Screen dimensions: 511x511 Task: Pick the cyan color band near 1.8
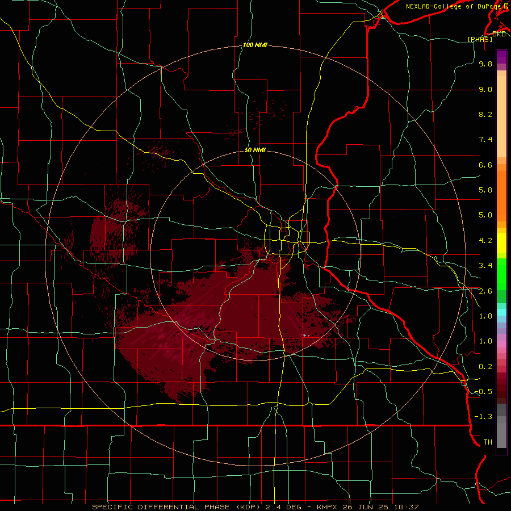coord(501,312)
